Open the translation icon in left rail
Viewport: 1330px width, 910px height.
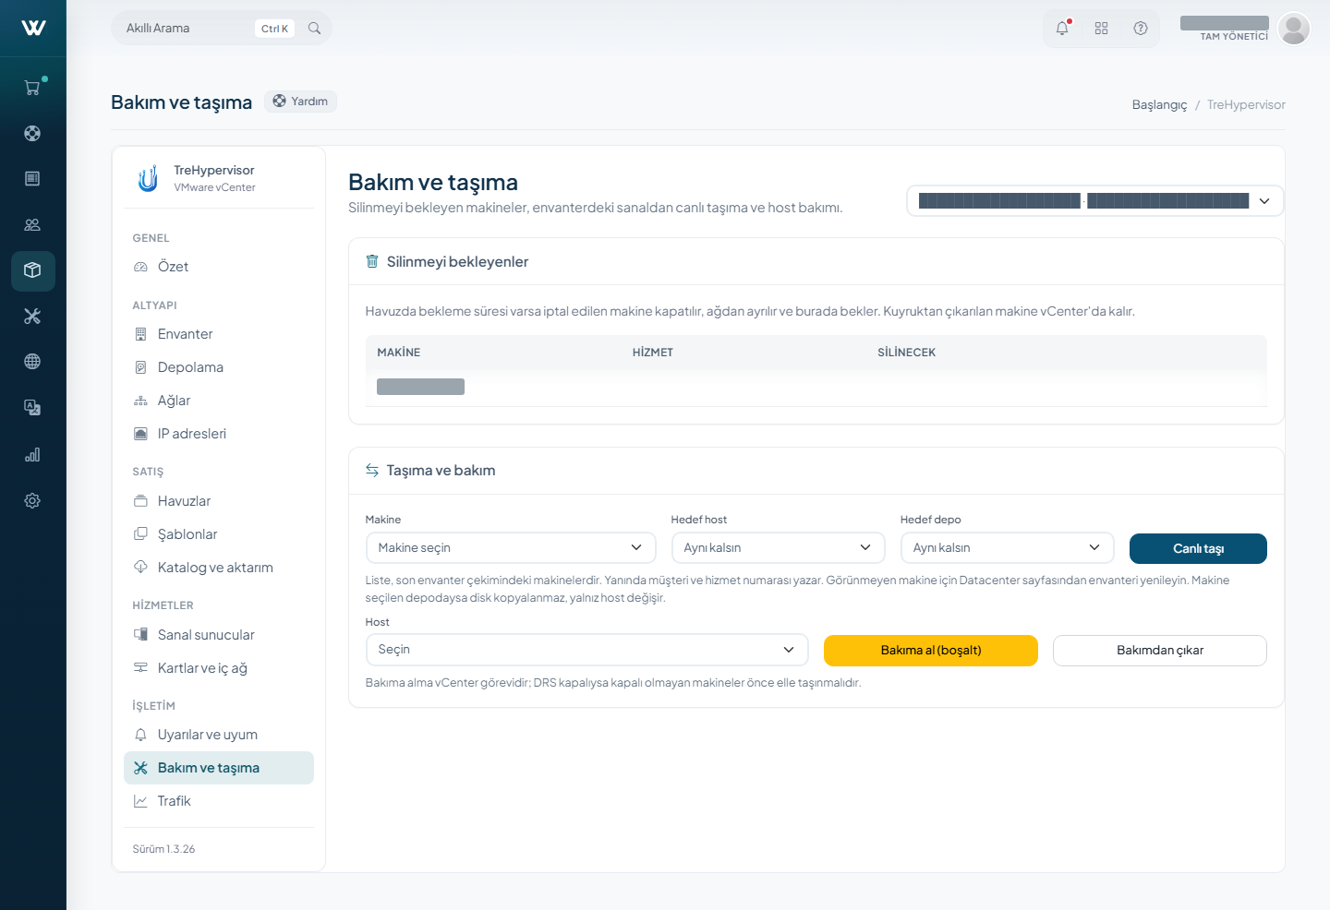point(32,408)
